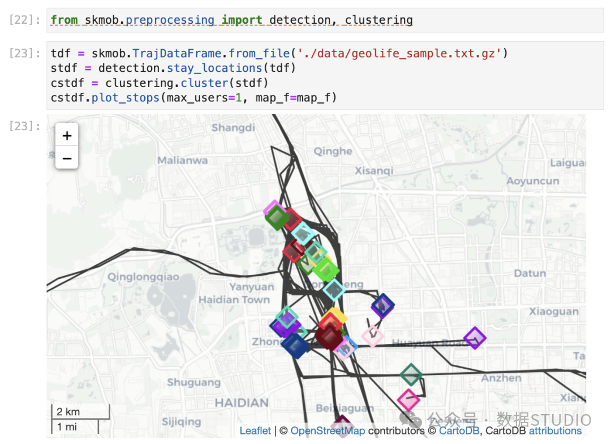Select the dark green stop marker at the cluster's top
The width and height of the screenshot is (611, 444).
click(x=277, y=217)
